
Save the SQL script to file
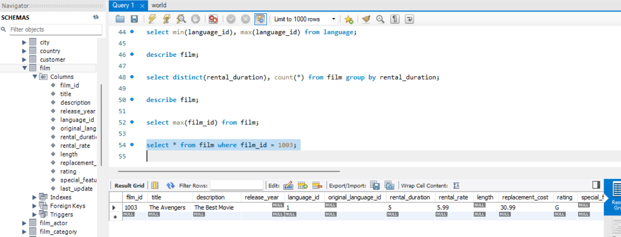[x=134, y=19]
